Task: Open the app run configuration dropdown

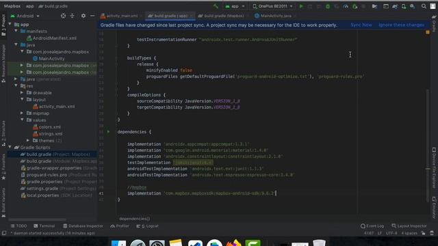Action: pos(235,6)
